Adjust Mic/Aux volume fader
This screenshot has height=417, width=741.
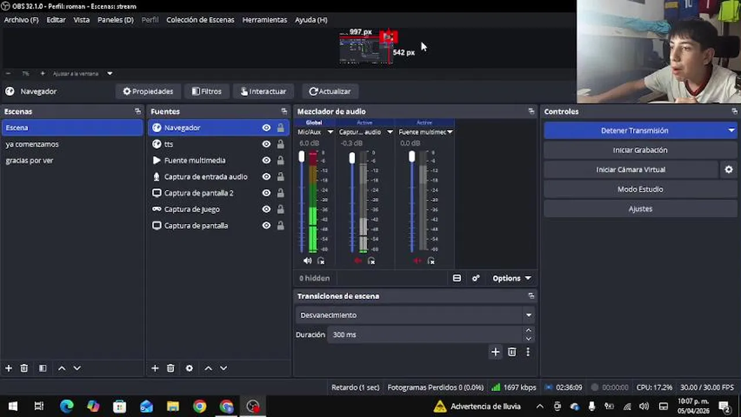tap(302, 157)
